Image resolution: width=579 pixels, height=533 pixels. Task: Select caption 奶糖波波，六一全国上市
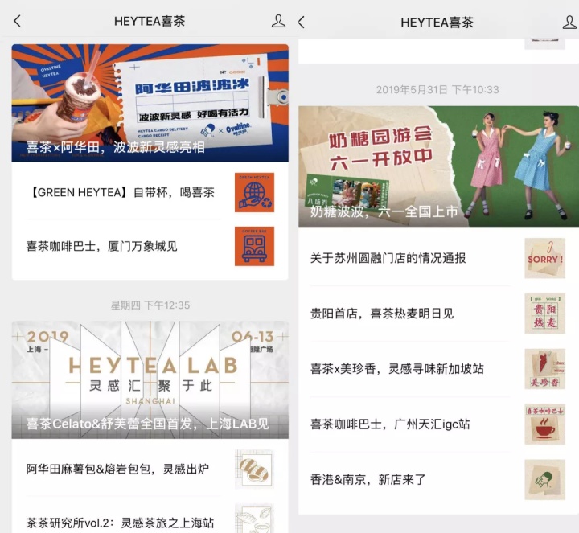tap(384, 211)
